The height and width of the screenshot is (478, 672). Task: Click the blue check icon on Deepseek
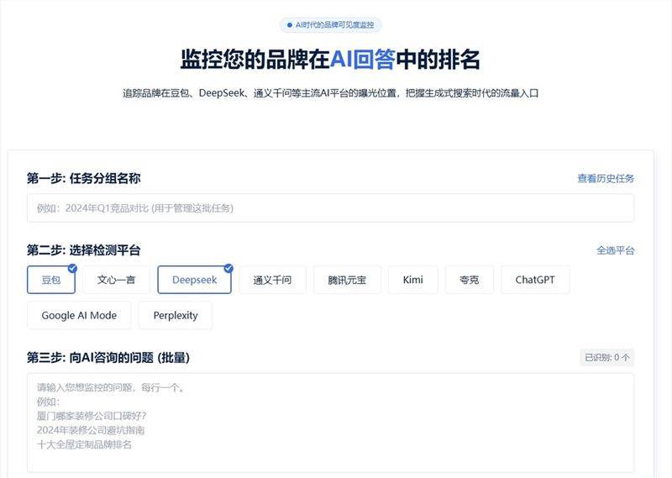tap(228, 268)
